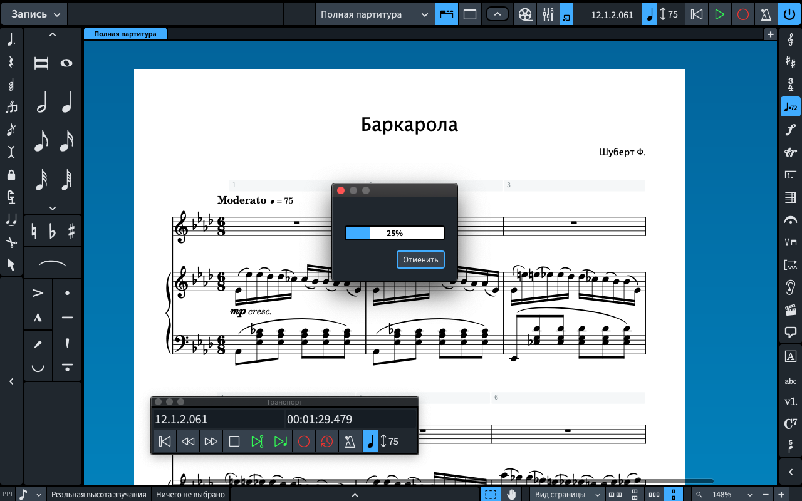Viewport: 802px width, 501px height.
Task: Select the double whole note duration
Action: point(41,63)
